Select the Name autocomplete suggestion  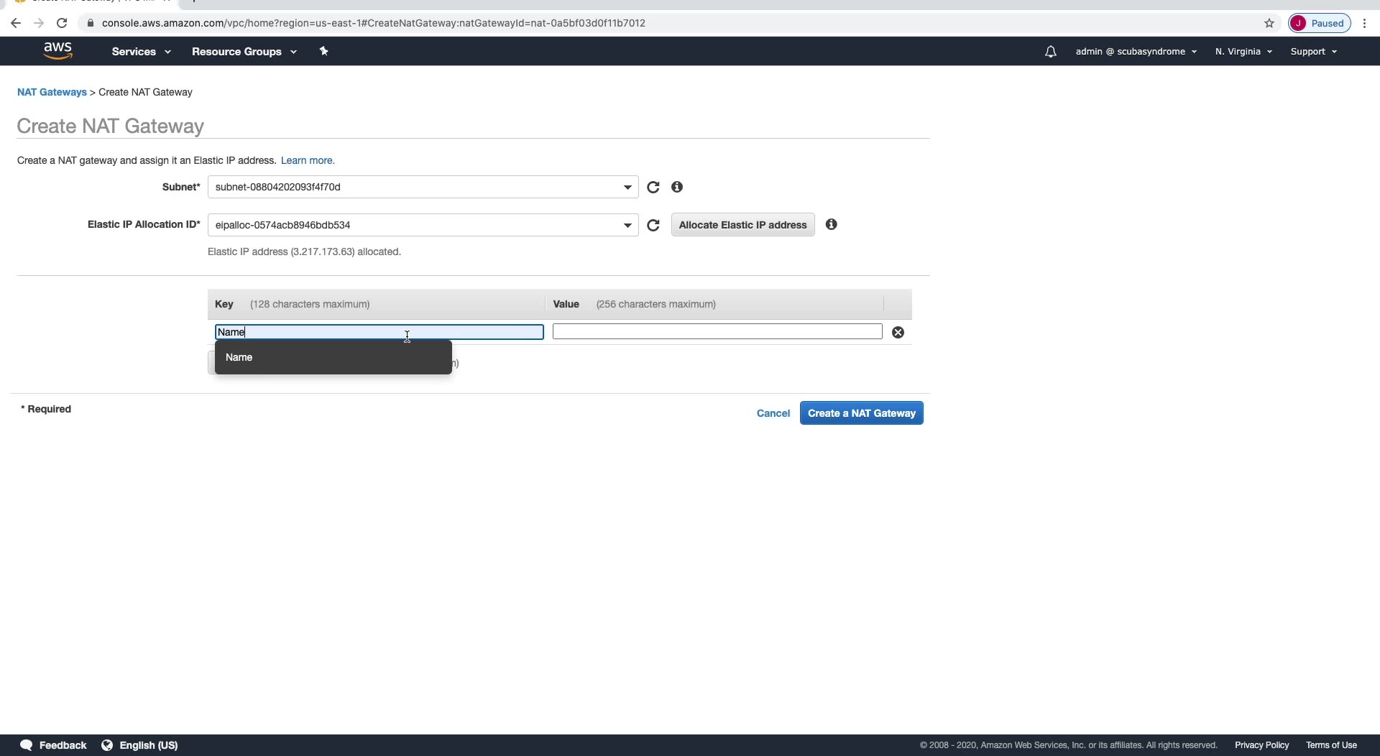[333, 357]
